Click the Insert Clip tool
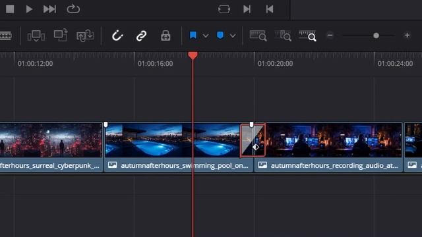422x237 pixels. point(36,36)
